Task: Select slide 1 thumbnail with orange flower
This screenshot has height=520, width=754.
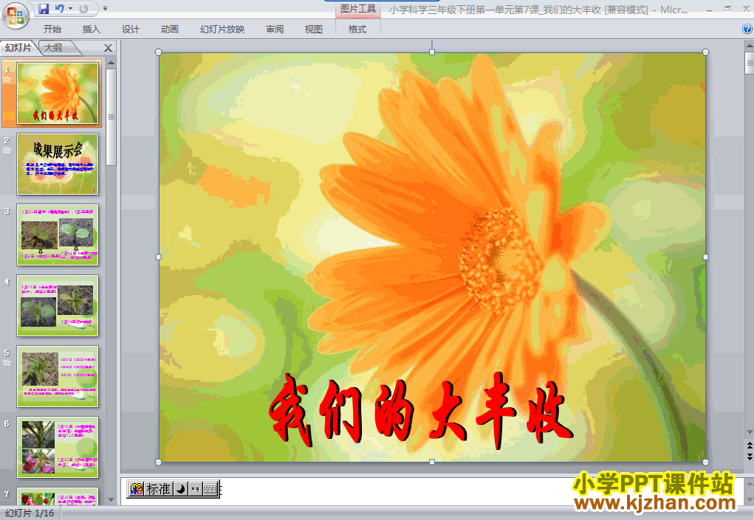Action: tap(58, 93)
